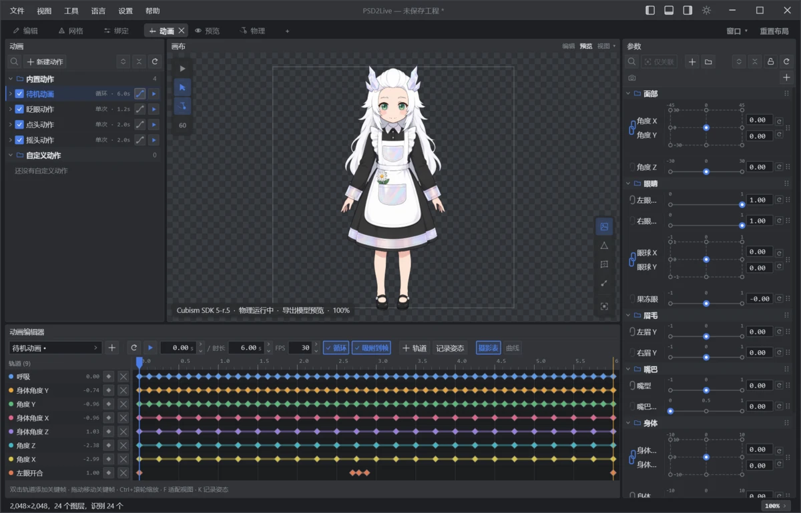Toggle the 循环 checkbox in animation editor
The height and width of the screenshot is (513, 801).
(336, 348)
